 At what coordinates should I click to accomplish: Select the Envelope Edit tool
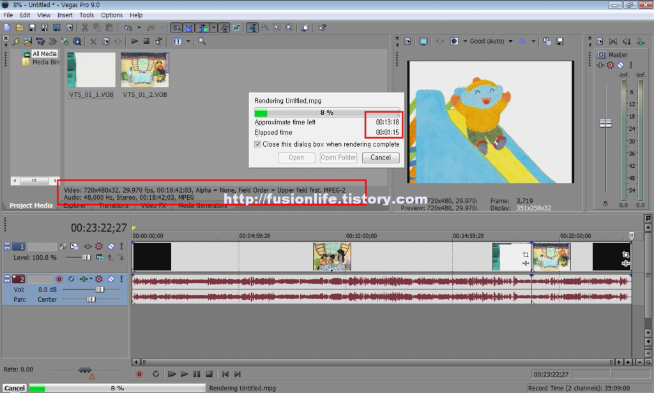(x=264, y=28)
